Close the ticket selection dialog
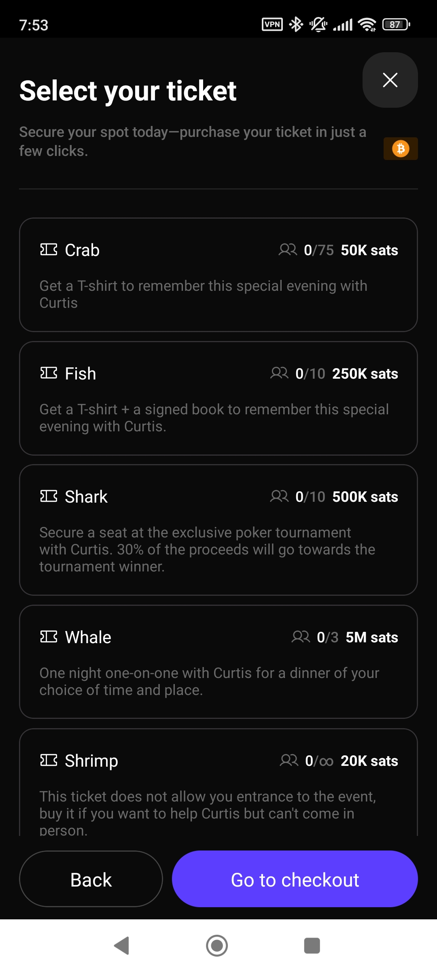The image size is (437, 972). (x=390, y=80)
